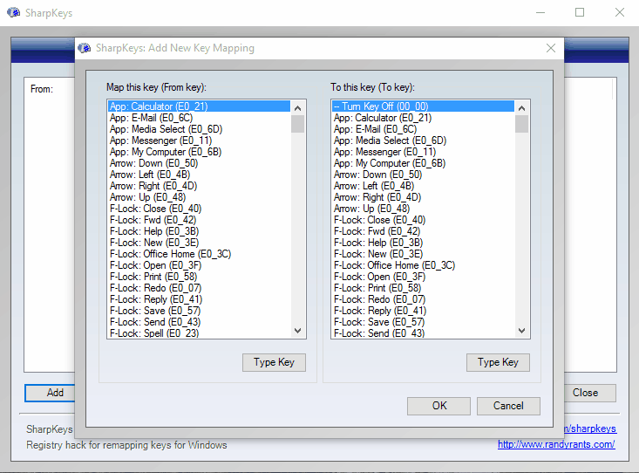
Task: Select Arrow: Left in To key list
Action: click(x=424, y=186)
